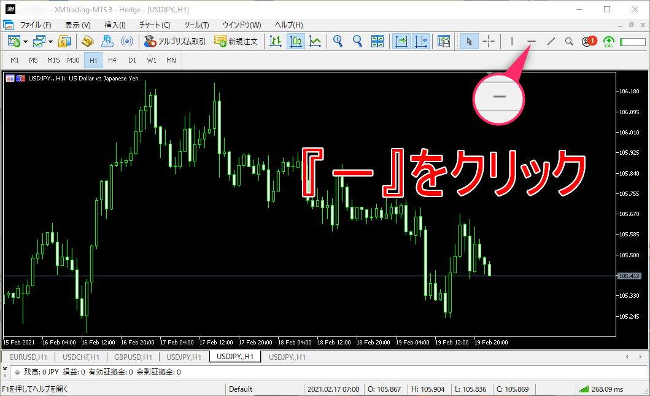Click the chart window icon in the menu bar
The height and width of the screenshot is (396, 650).
[9, 25]
